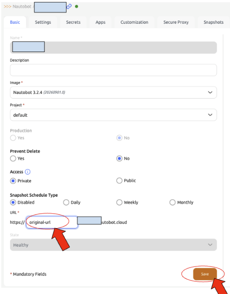Open the Project dropdown showing default
Viewport: 230px width, 294px height.
[x=114, y=115]
